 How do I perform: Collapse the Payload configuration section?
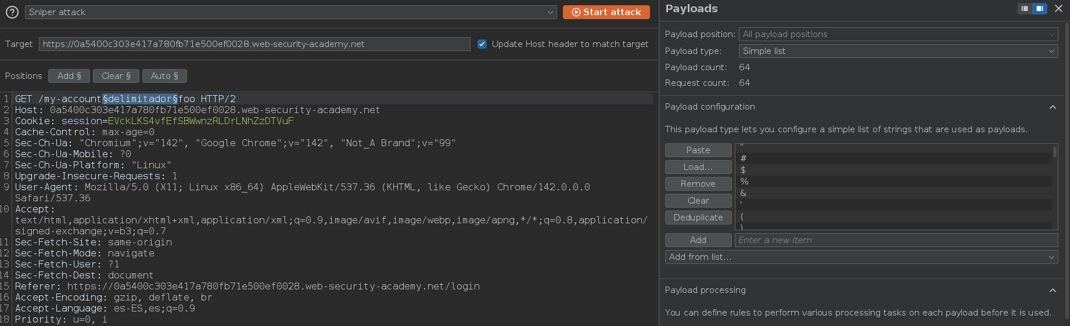[1053, 107]
